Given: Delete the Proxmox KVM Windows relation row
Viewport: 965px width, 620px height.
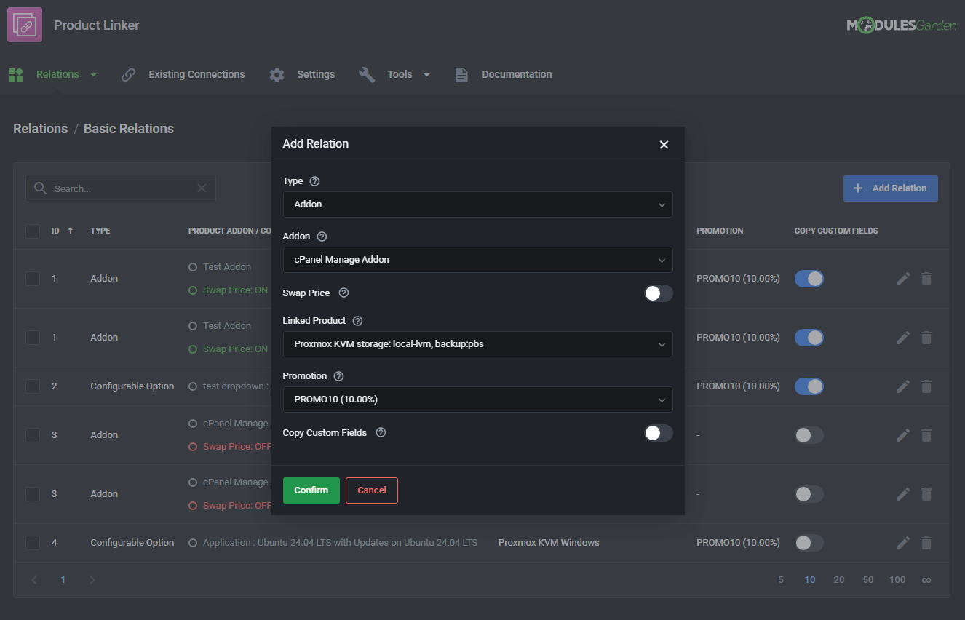Looking at the screenshot, I should pos(926,543).
